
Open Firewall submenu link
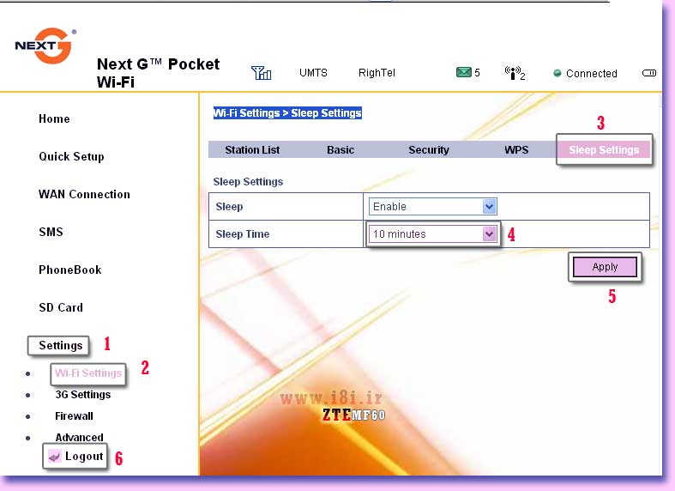(x=74, y=416)
